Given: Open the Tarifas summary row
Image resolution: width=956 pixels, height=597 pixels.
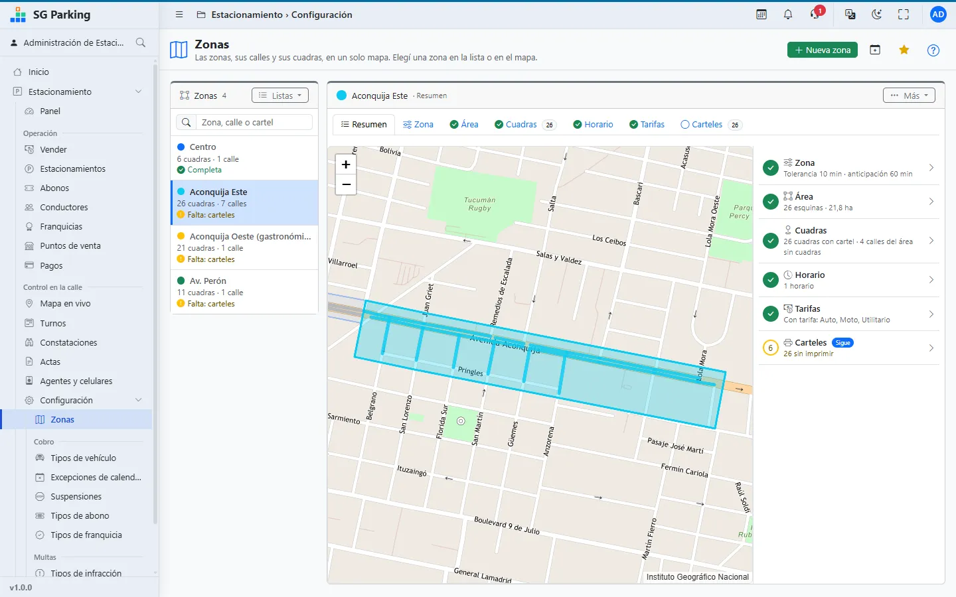Looking at the screenshot, I should pos(848,314).
